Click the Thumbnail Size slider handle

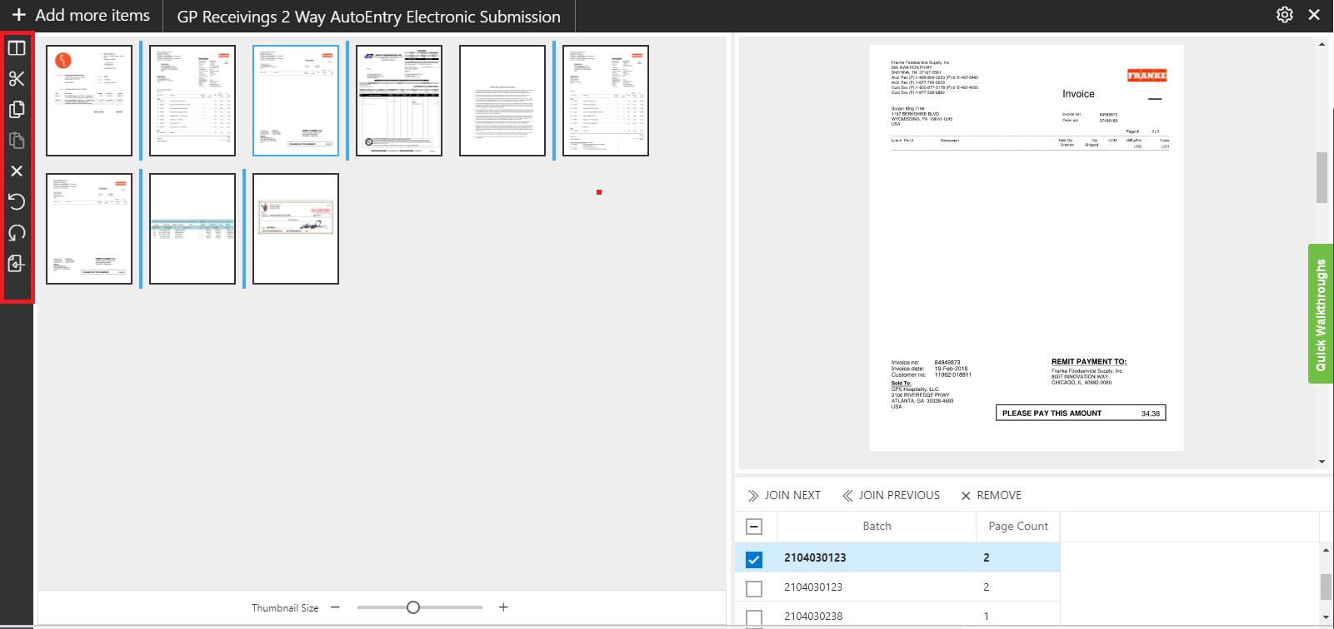coord(413,607)
